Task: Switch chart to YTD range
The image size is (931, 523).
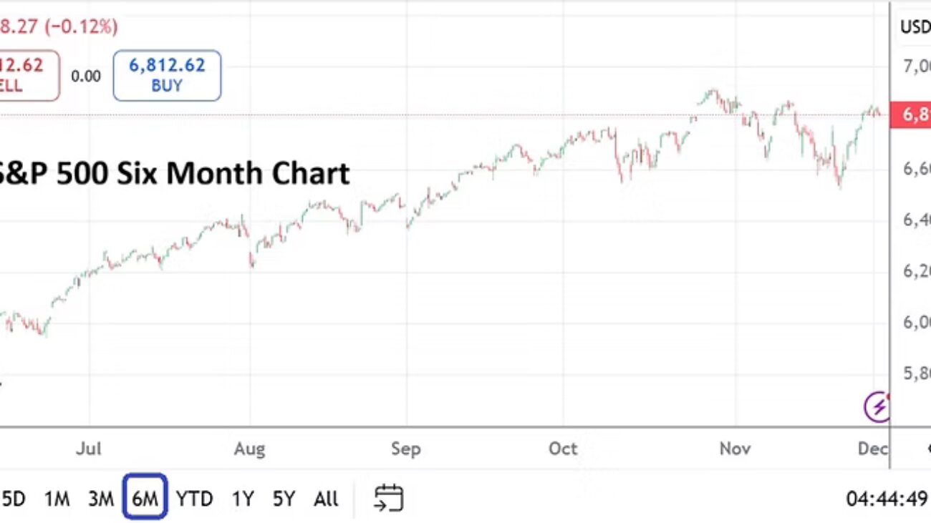Action: coord(194,499)
